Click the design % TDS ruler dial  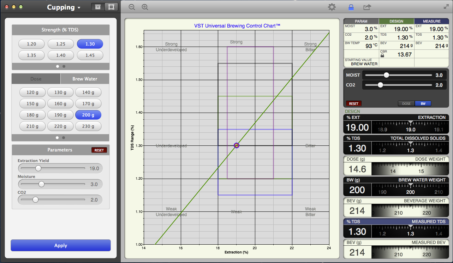coord(410,148)
